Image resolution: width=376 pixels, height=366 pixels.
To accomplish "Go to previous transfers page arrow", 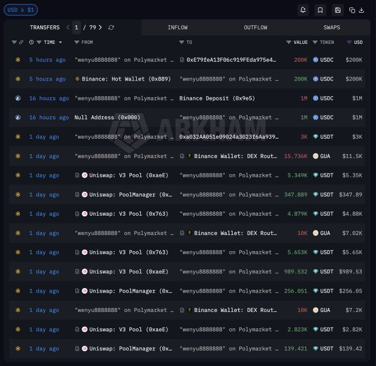I will (x=68, y=28).
